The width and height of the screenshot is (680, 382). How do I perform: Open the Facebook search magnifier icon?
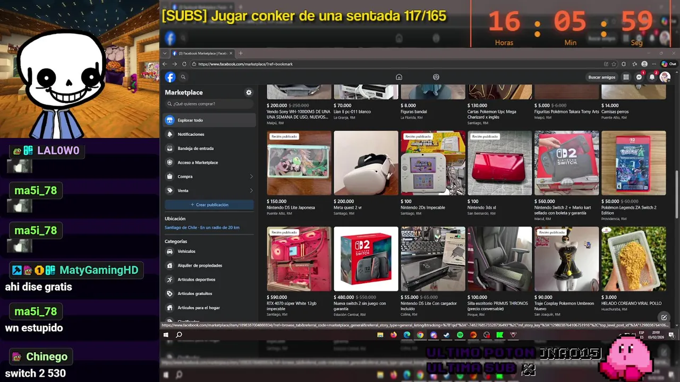click(x=183, y=77)
